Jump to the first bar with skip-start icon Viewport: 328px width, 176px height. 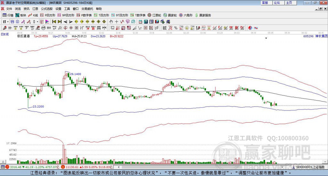coord(54,22)
